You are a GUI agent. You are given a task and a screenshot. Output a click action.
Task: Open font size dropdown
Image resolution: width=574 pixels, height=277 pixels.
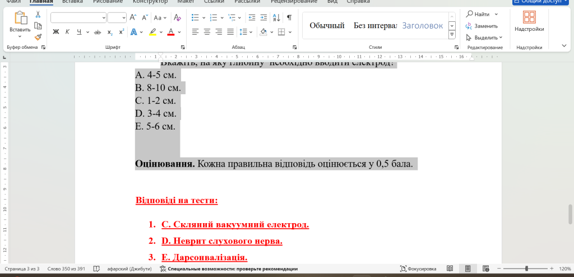click(x=123, y=17)
